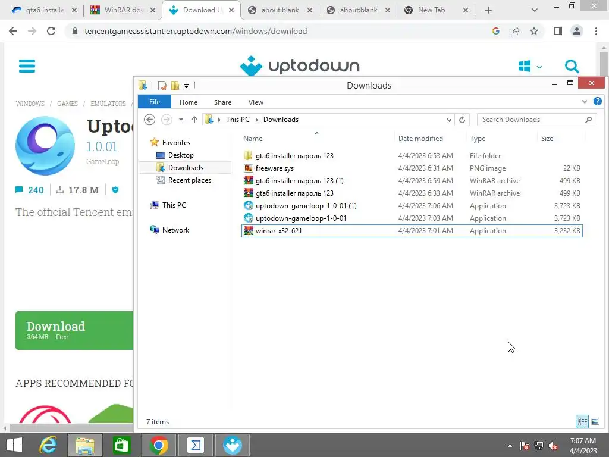Switch to the WinRAR download browser tab

[124, 10]
